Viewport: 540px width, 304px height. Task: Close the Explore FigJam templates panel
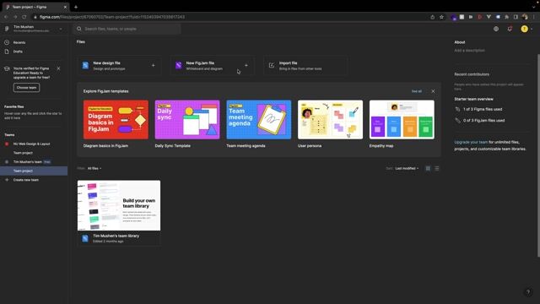pyautogui.click(x=433, y=91)
